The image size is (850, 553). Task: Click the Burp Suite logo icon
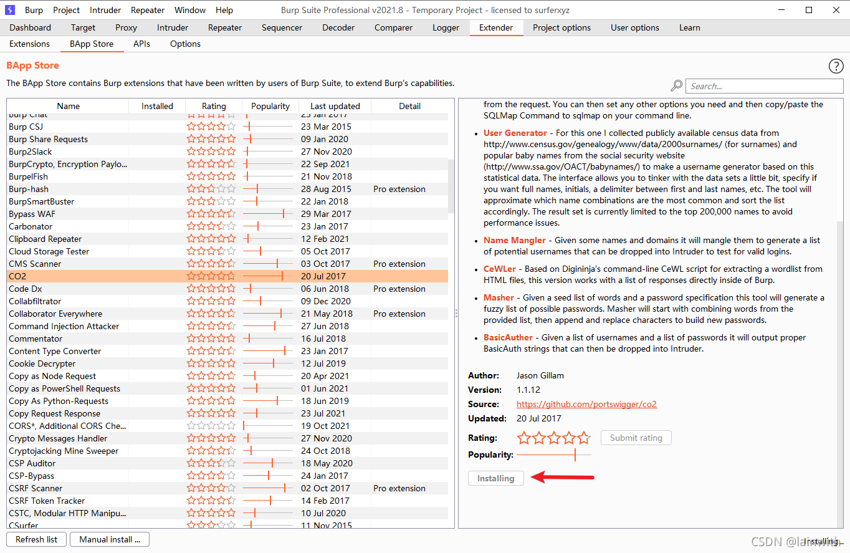coord(10,10)
